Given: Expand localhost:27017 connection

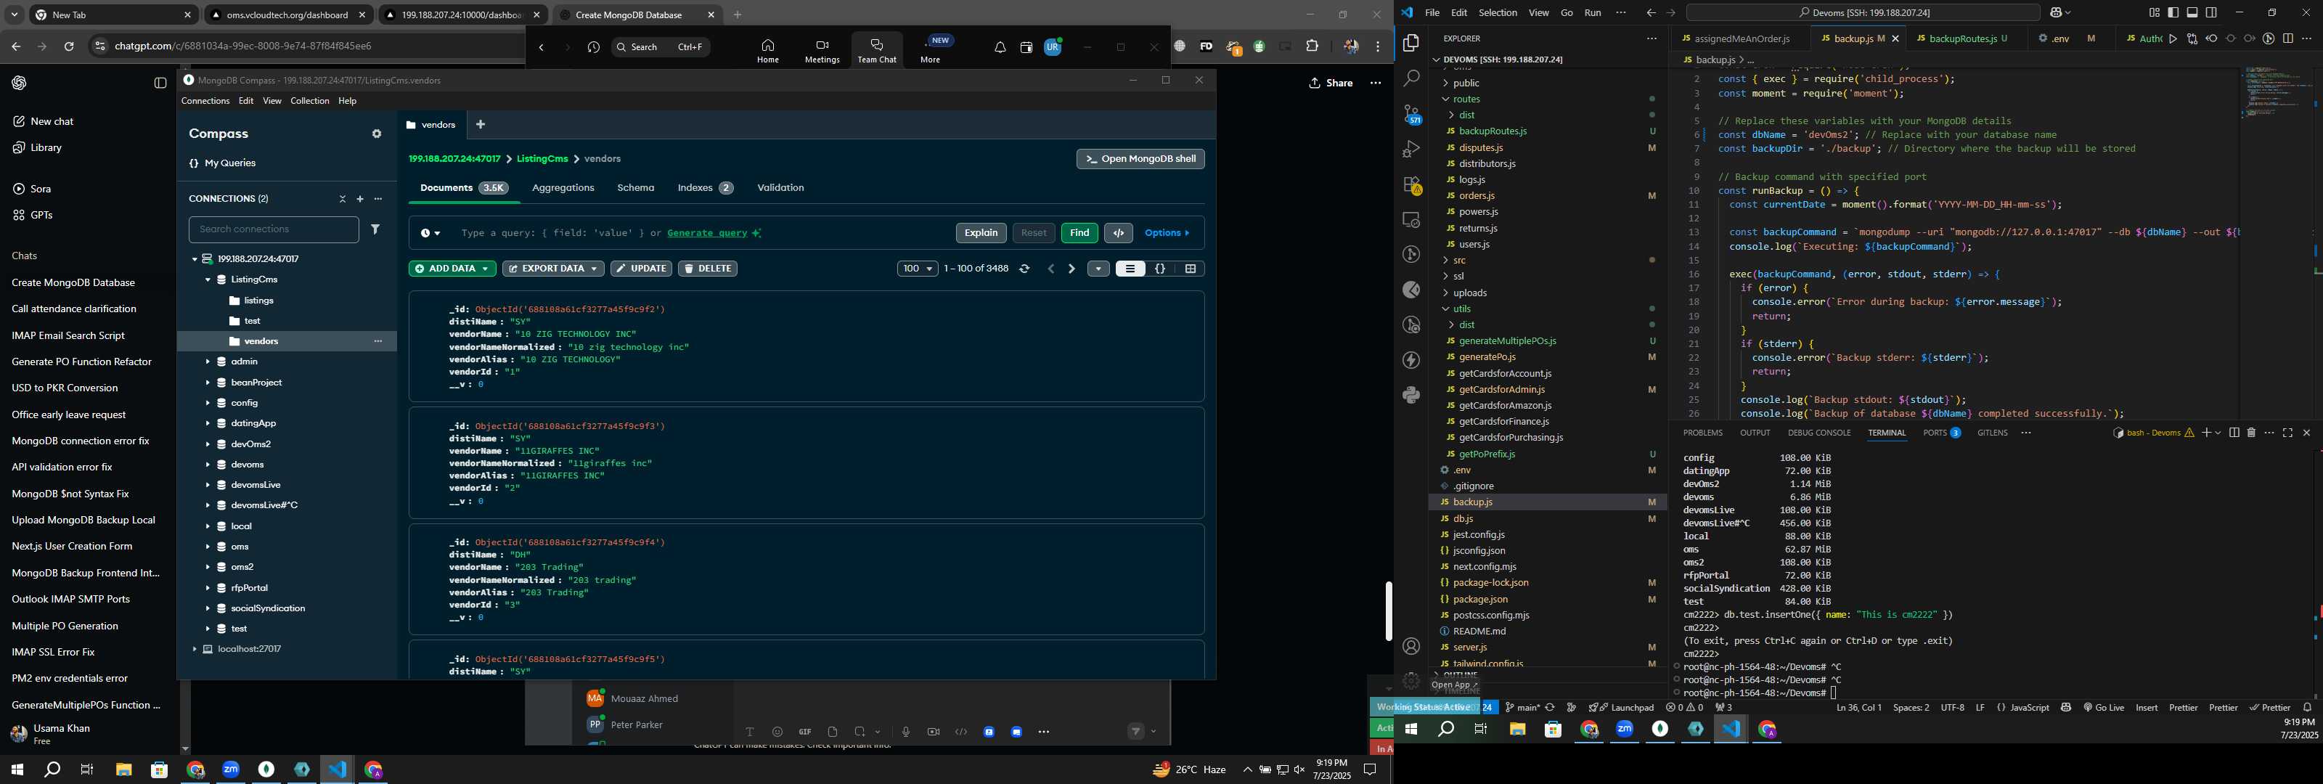Looking at the screenshot, I should (194, 650).
